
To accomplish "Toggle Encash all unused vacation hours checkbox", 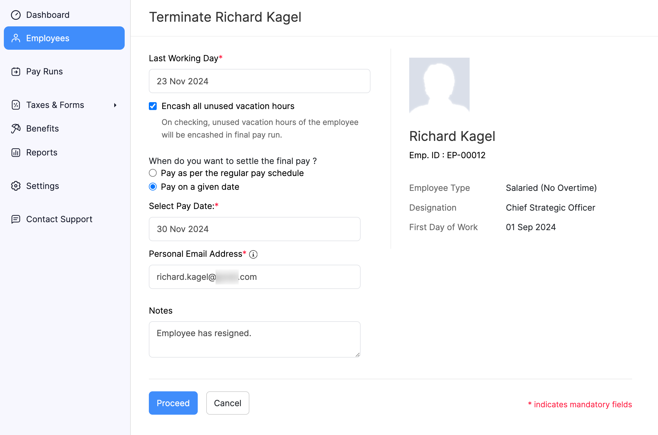I will [x=153, y=106].
